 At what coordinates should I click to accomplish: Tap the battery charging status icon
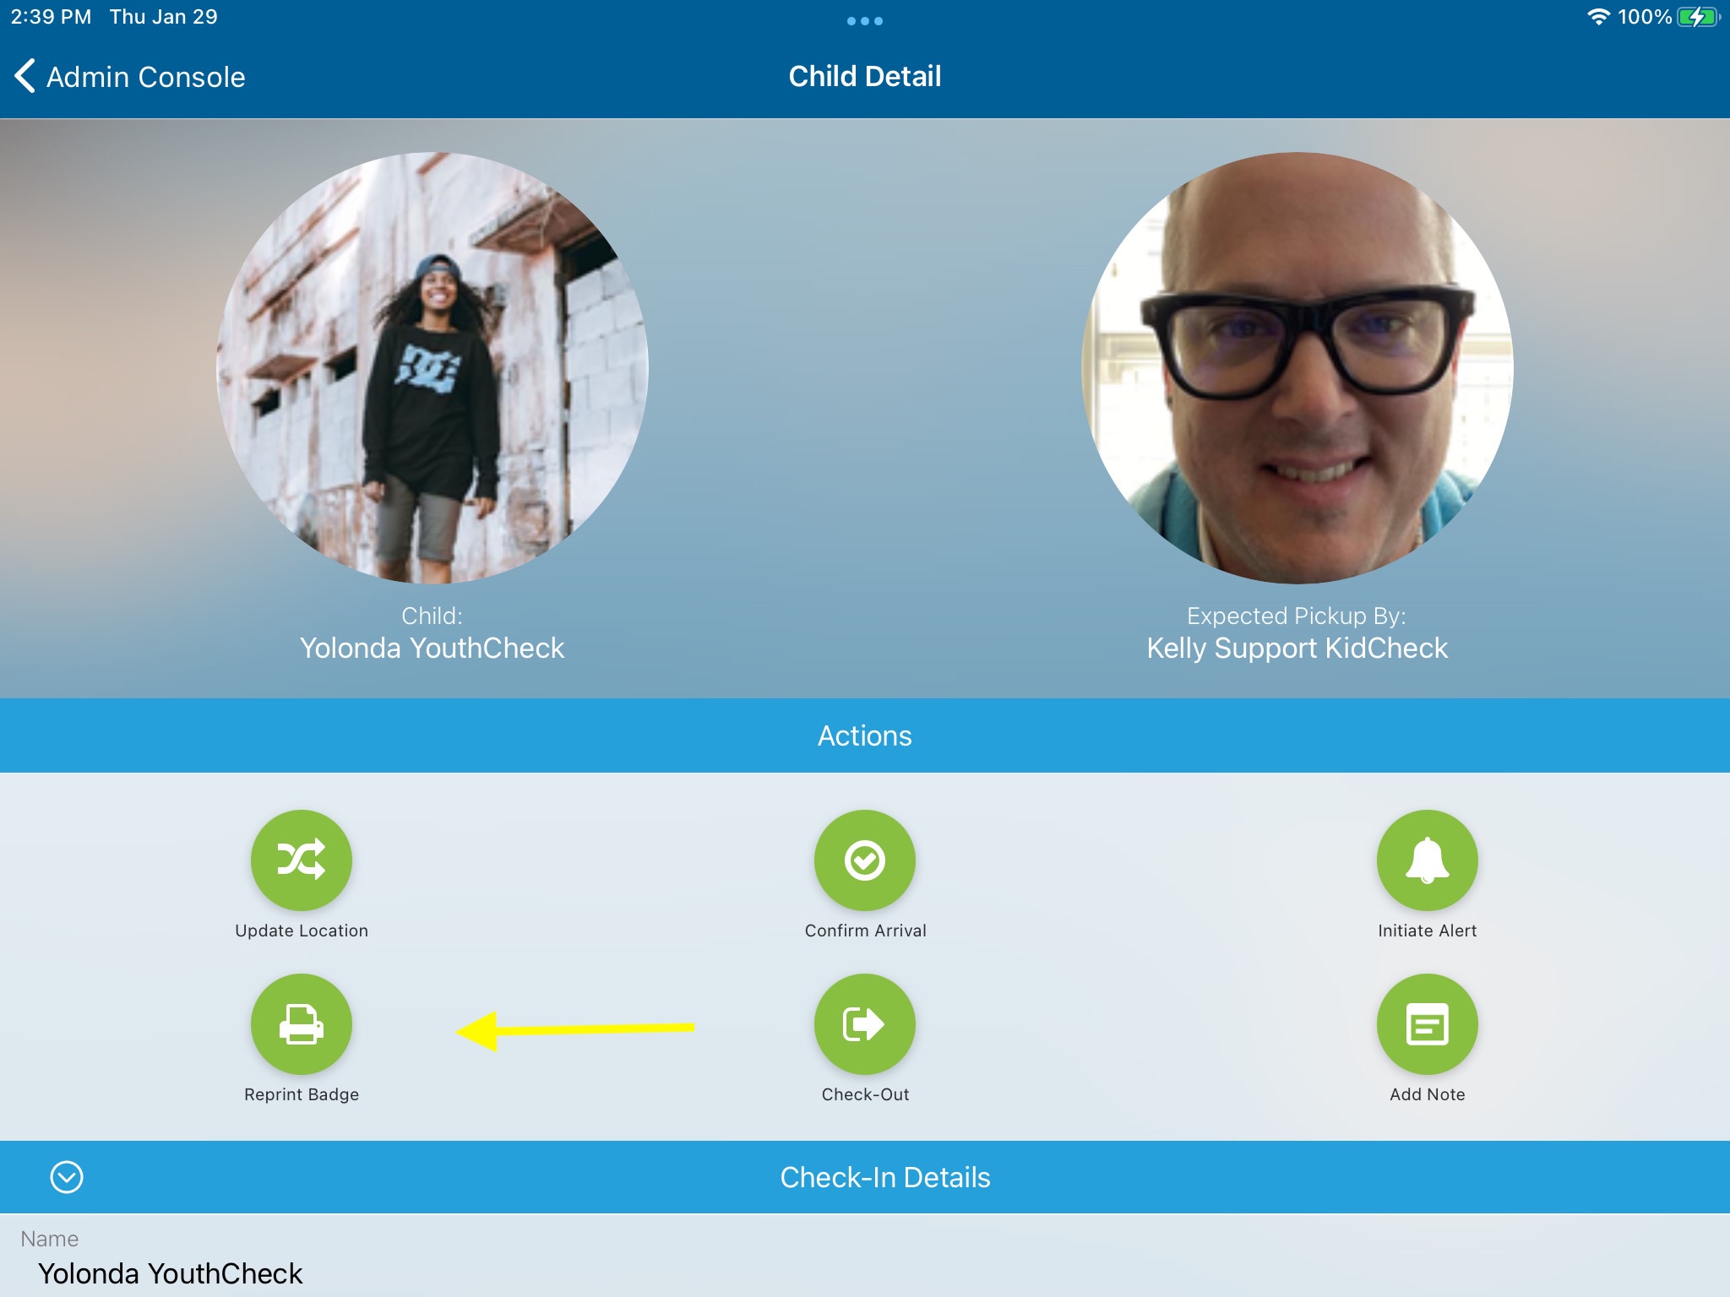pyautogui.click(x=1697, y=17)
